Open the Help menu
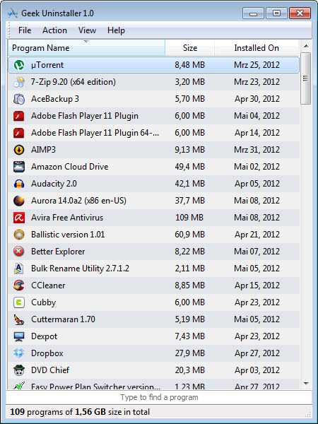The image size is (318, 424). pyautogui.click(x=116, y=30)
